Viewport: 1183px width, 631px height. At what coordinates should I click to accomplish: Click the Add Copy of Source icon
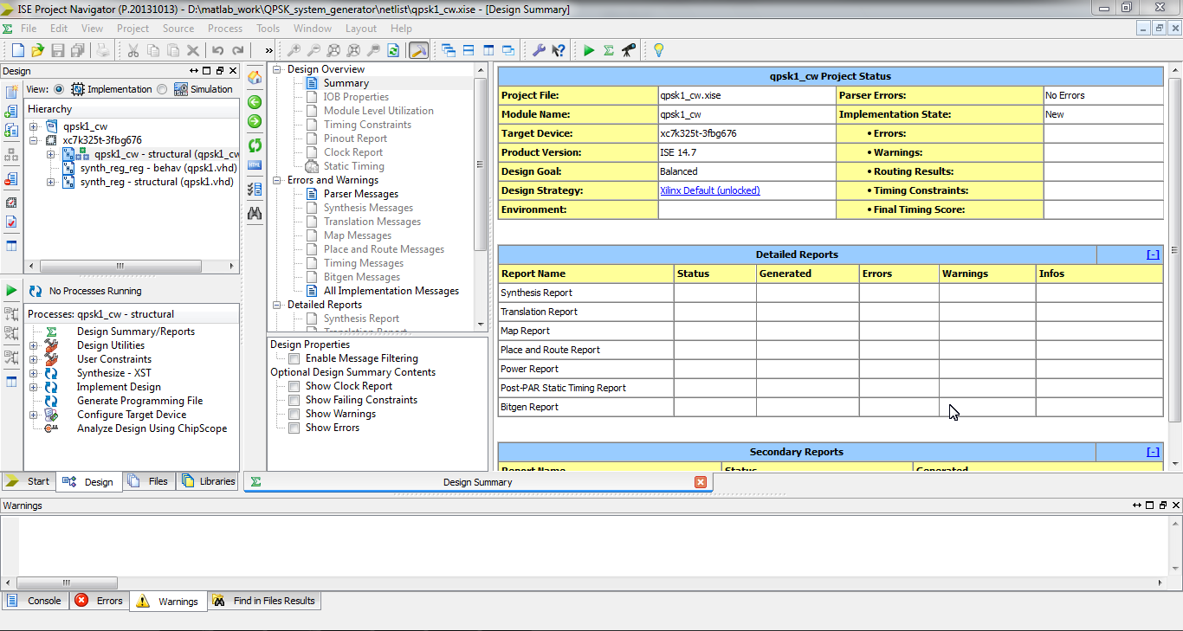(x=11, y=131)
